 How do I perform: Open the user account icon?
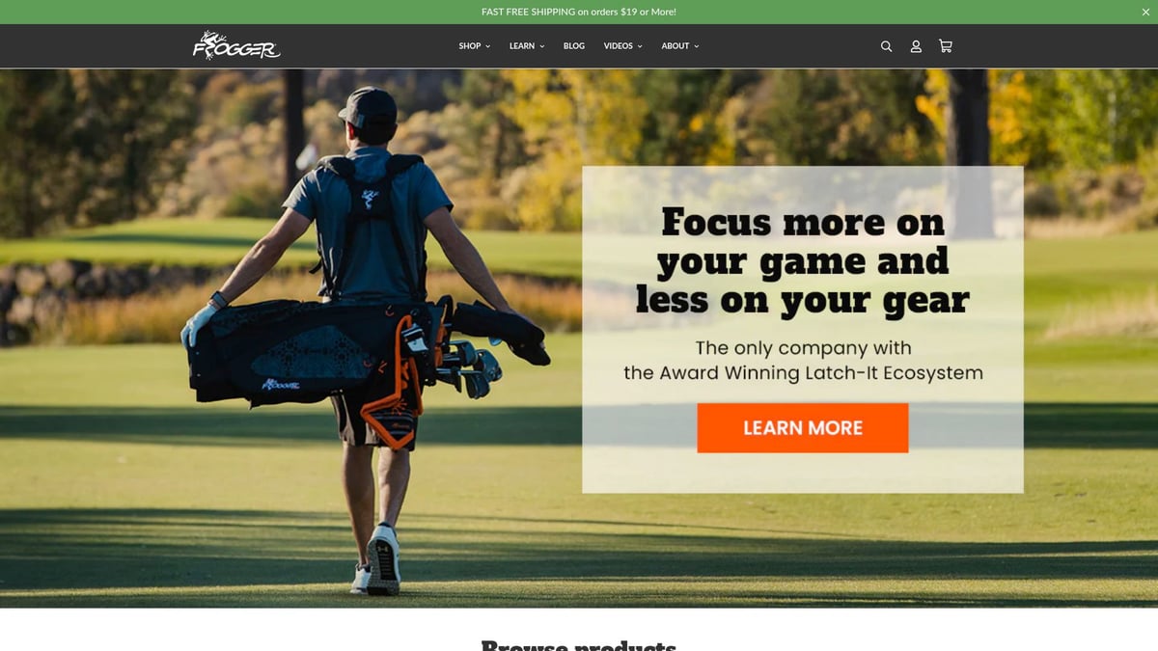916,46
